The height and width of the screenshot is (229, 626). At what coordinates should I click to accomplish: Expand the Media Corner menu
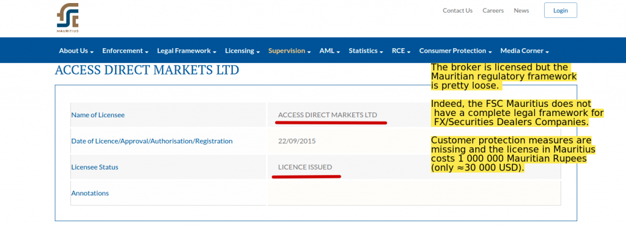525,51
